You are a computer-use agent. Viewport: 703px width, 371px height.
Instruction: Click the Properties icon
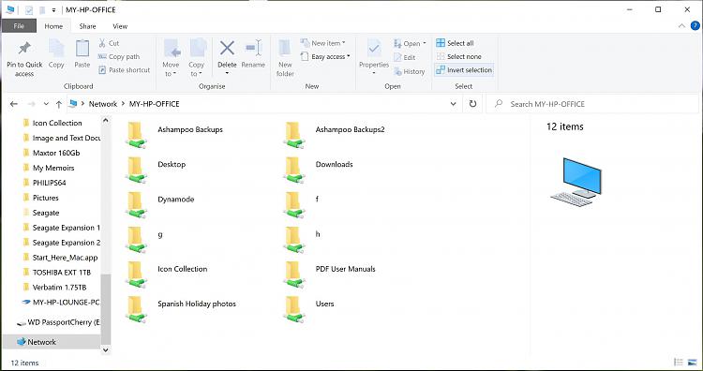[374, 49]
